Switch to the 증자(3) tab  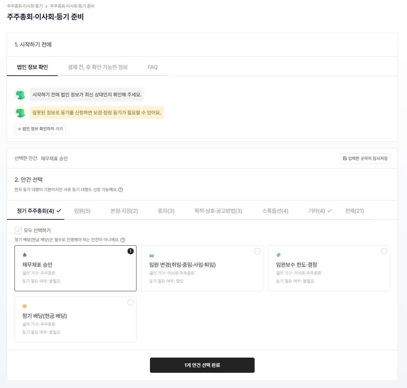click(166, 211)
